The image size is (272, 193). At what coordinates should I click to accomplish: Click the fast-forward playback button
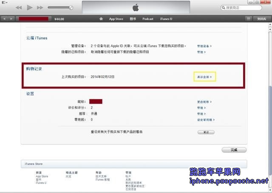pyautogui.click(x=40, y=8)
